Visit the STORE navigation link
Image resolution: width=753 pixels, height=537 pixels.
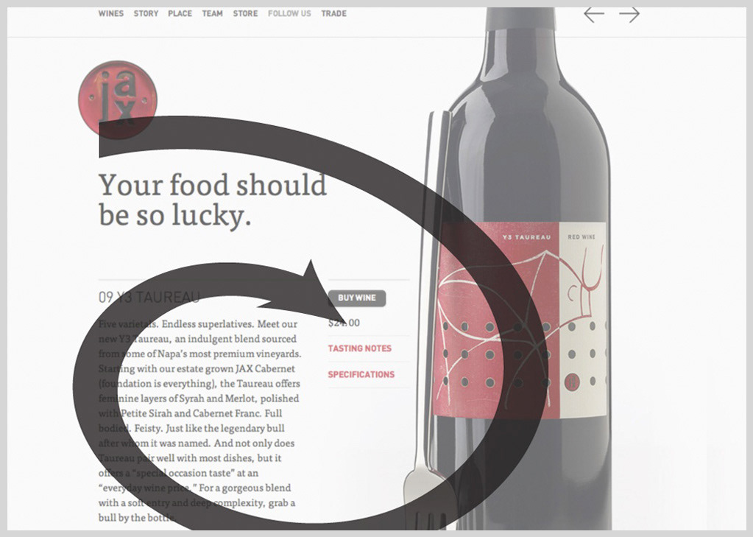pyautogui.click(x=245, y=13)
